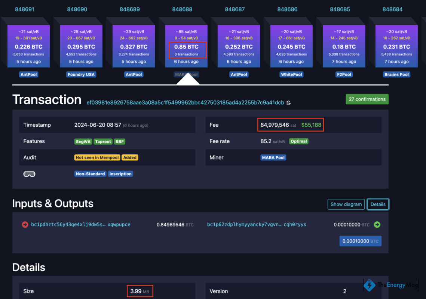Click the Braiins Pool badge under block 848684
426x299 pixels.
pos(396,74)
